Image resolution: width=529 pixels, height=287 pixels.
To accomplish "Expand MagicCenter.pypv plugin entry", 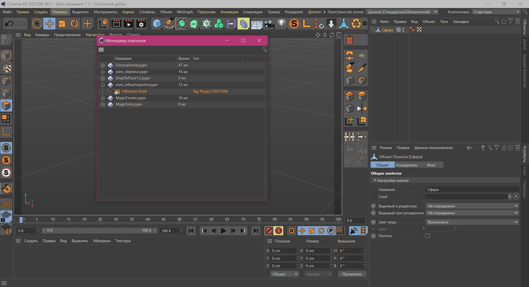I will click(103, 98).
